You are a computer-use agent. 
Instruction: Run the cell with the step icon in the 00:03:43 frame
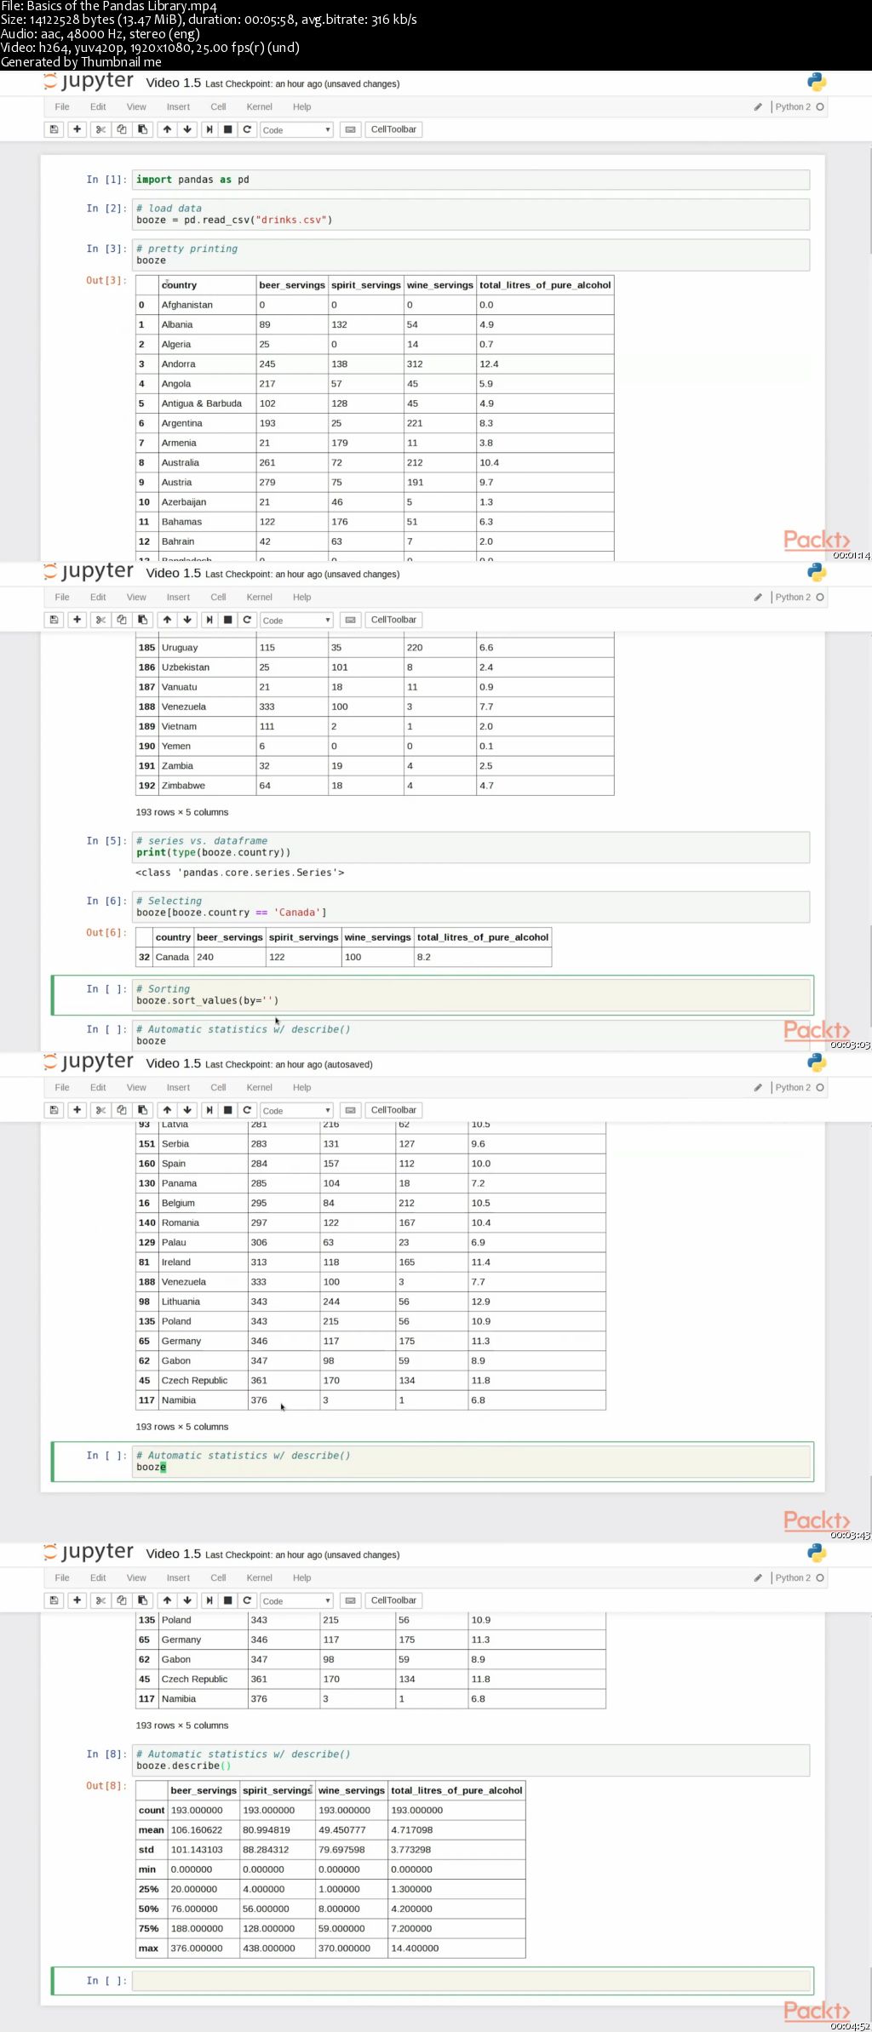pos(209,1110)
